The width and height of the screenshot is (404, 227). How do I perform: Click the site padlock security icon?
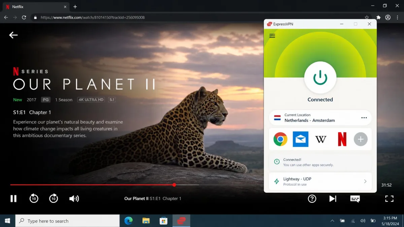(35, 17)
